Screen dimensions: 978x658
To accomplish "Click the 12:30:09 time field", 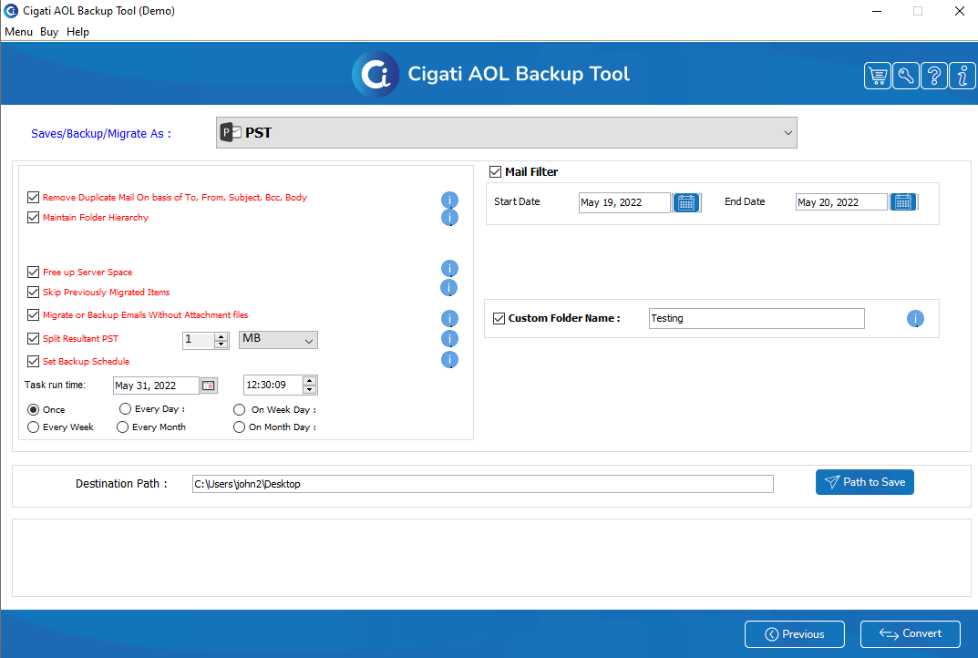I will 273,385.
